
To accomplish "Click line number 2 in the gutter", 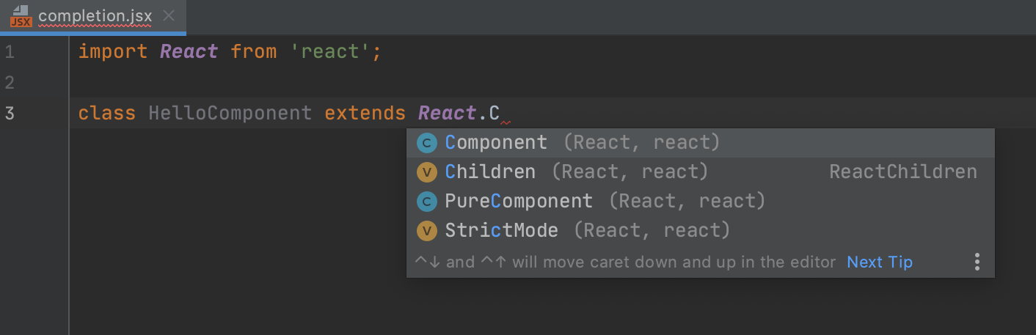I will 10,83.
